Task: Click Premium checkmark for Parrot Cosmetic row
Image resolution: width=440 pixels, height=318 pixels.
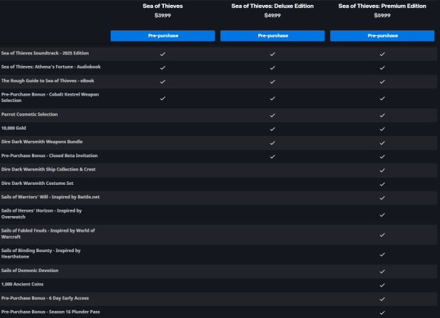Action: click(x=383, y=115)
